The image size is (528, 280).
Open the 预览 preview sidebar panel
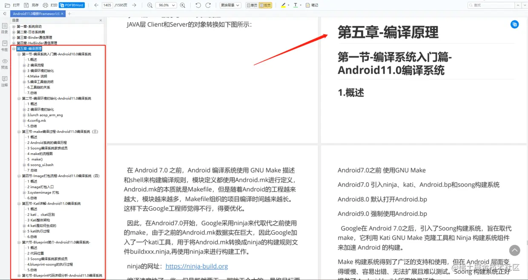pos(4,64)
